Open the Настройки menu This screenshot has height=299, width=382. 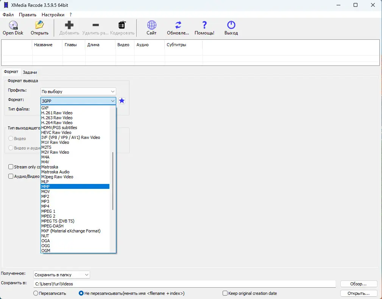tap(53, 15)
